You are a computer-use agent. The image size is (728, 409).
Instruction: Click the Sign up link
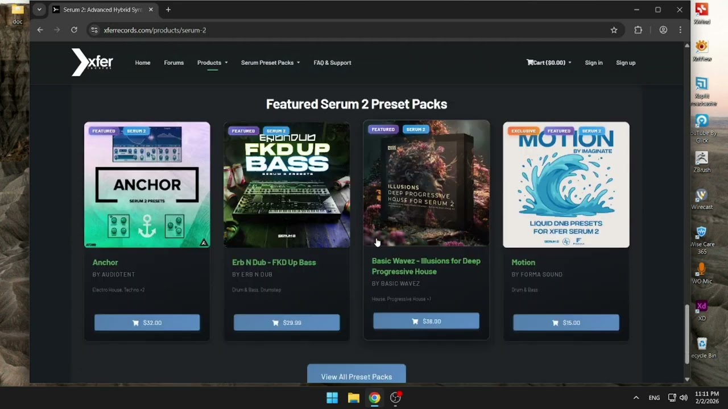coord(626,62)
